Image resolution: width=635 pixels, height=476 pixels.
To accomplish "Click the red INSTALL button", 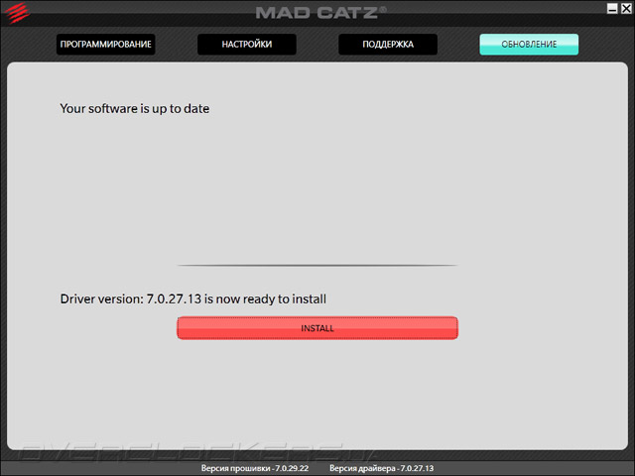I will pyautogui.click(x=317, y=328).
